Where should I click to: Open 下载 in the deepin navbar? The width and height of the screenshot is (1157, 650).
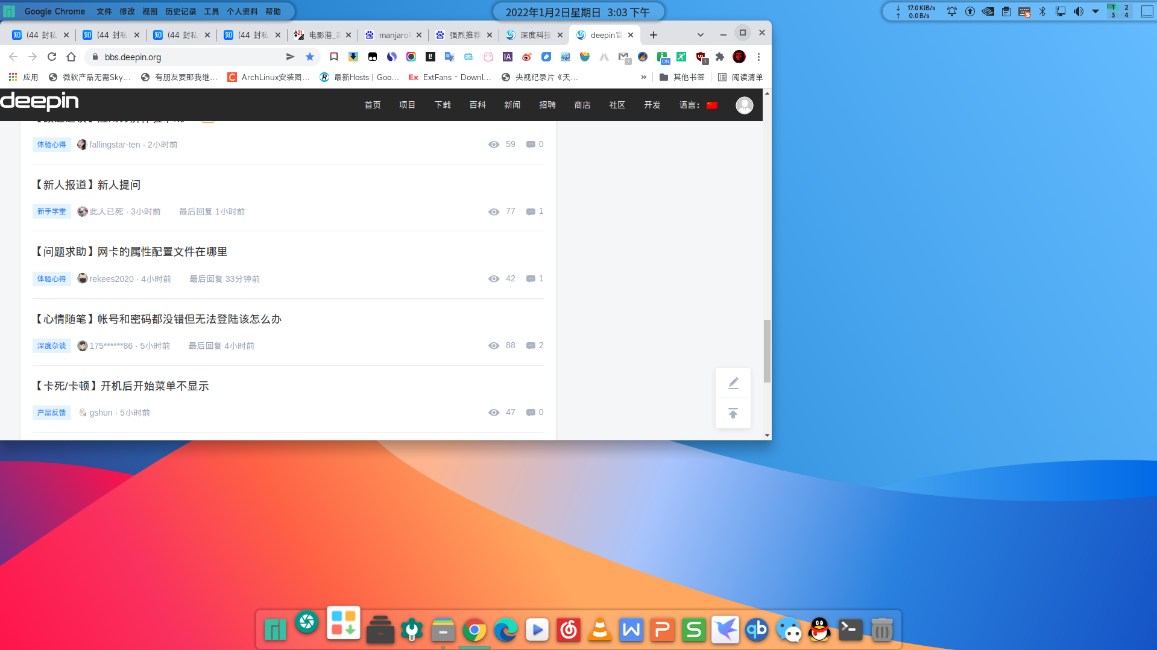click(x=443, y=105)
